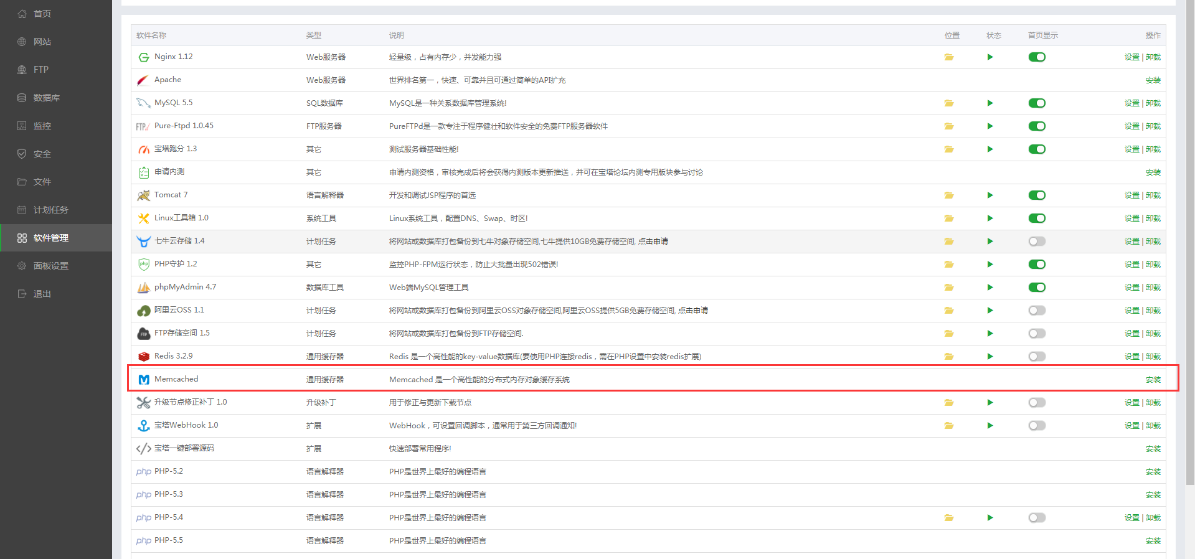The width and height of the screenshot is (1195, 559).
Task: Click the Memcached M logo icon
Action: [144, 380]
